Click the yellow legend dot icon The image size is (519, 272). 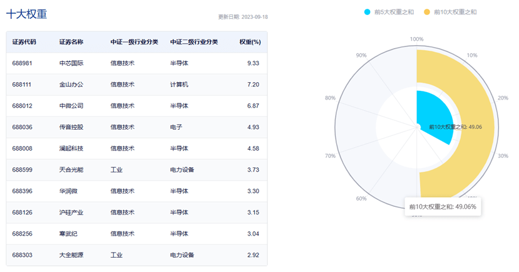pos(427,12)
